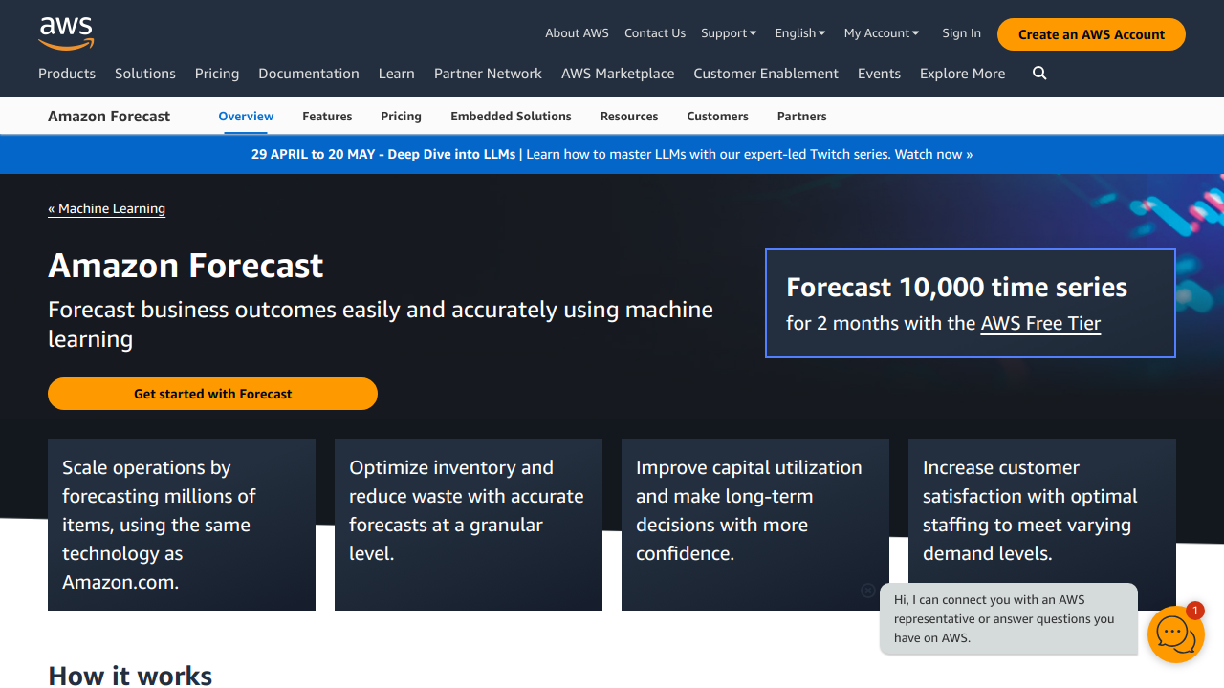
Task: Click the AWS logo
Action: [x=66, y=33]
